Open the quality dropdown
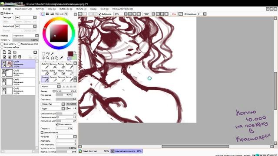The height and width of the screenshot is (156, 278). (75, 136)
